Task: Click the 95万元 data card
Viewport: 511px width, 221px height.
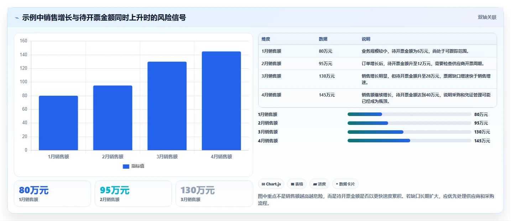Action: point(133,194)
